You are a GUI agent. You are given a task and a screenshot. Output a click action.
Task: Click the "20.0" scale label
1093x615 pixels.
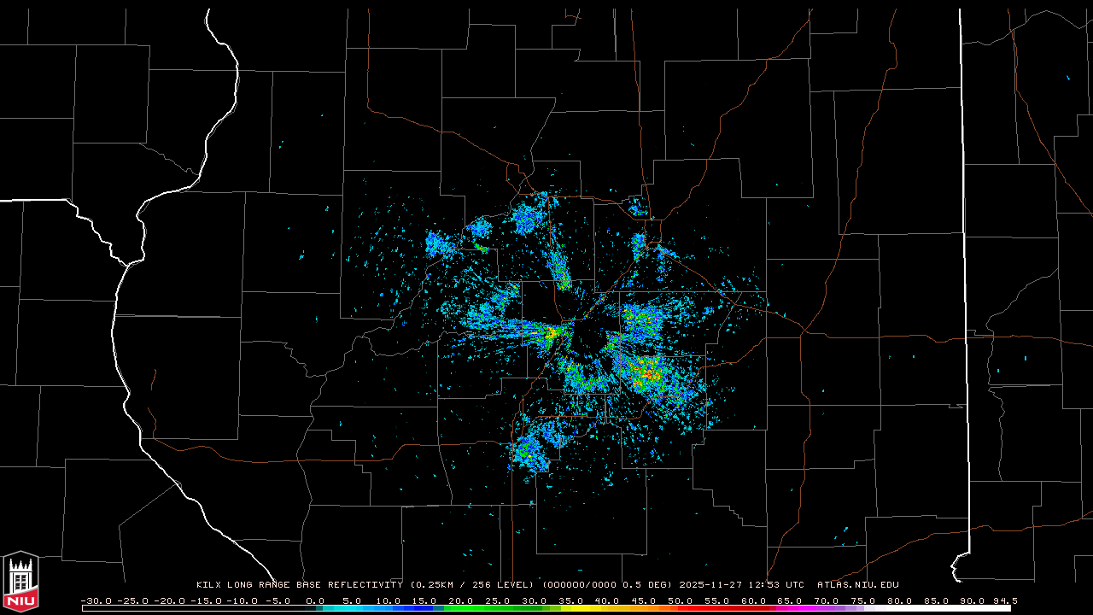pyautogui.click(x=461, y=600)
